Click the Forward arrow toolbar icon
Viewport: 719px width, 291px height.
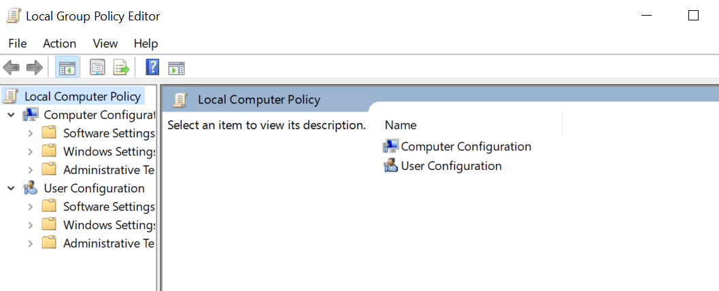[x=35, y=68]
